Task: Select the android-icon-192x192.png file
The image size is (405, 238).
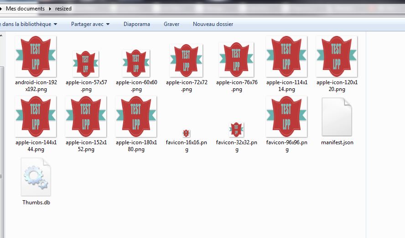Action: click(x=36, y=56)
